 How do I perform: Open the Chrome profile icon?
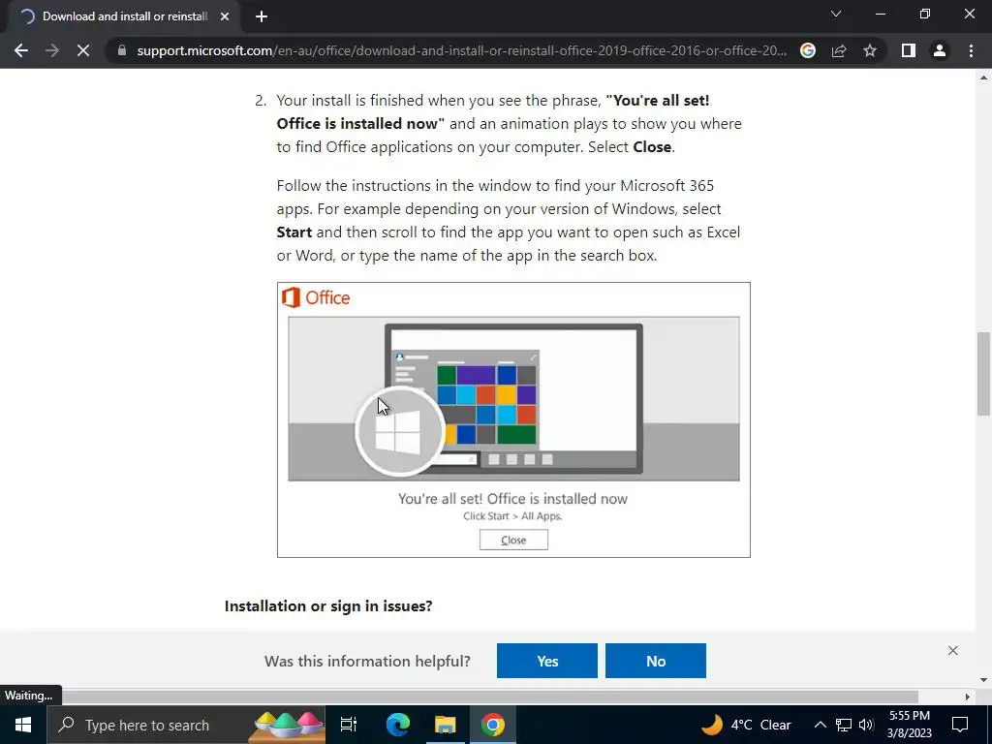tap(940, 50)
